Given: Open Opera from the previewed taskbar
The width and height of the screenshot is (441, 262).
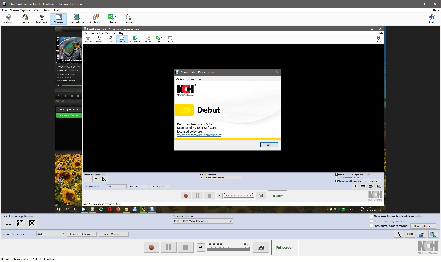Looking at the screenshot, I should pos(110,209).
